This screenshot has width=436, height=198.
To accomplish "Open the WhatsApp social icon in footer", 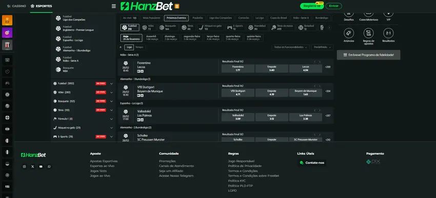I will (49, 167).
